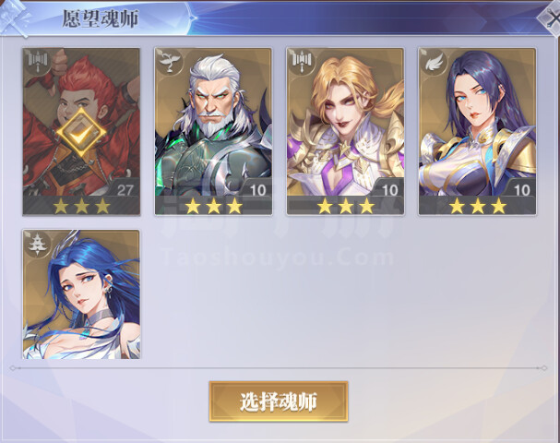Click the three stars under purple-haired card
Image resolution: width=560 pixels, height=443 pixels.
(478, 206)
